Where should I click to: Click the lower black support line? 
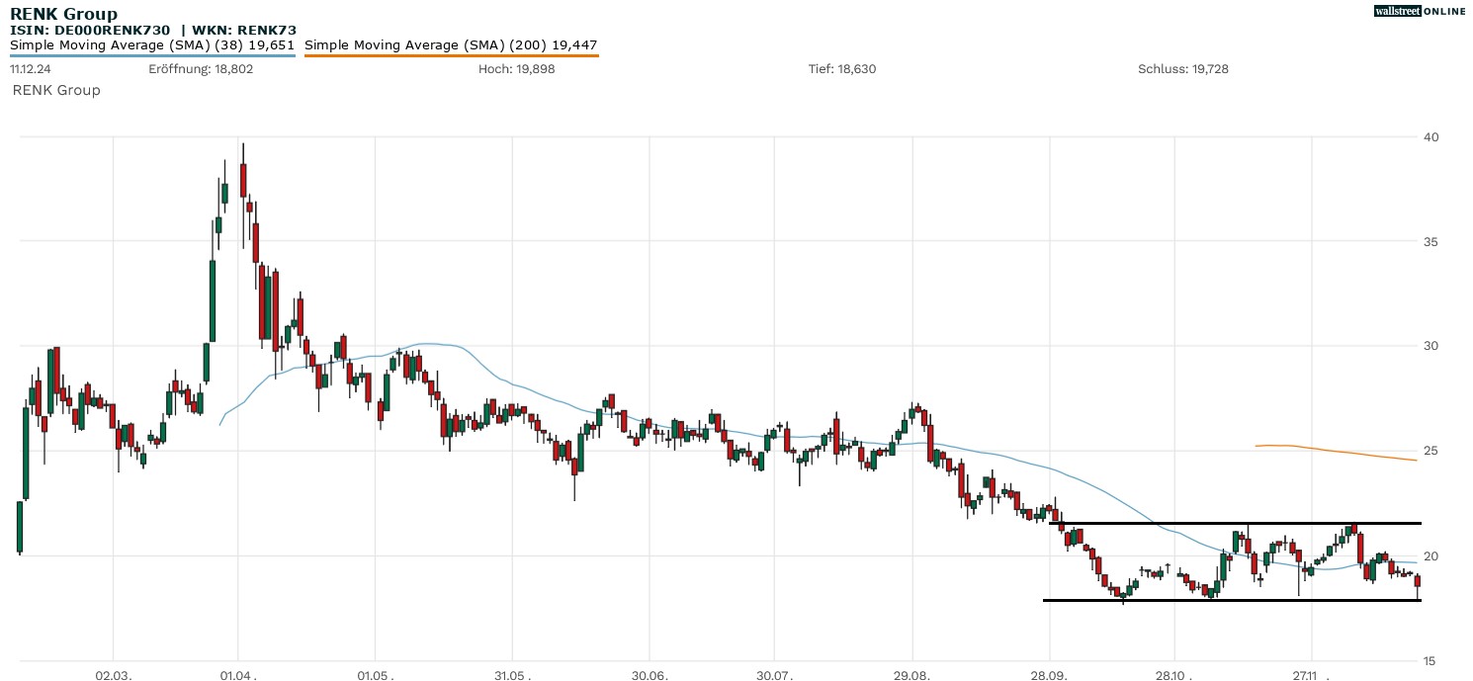[1236, 600]
